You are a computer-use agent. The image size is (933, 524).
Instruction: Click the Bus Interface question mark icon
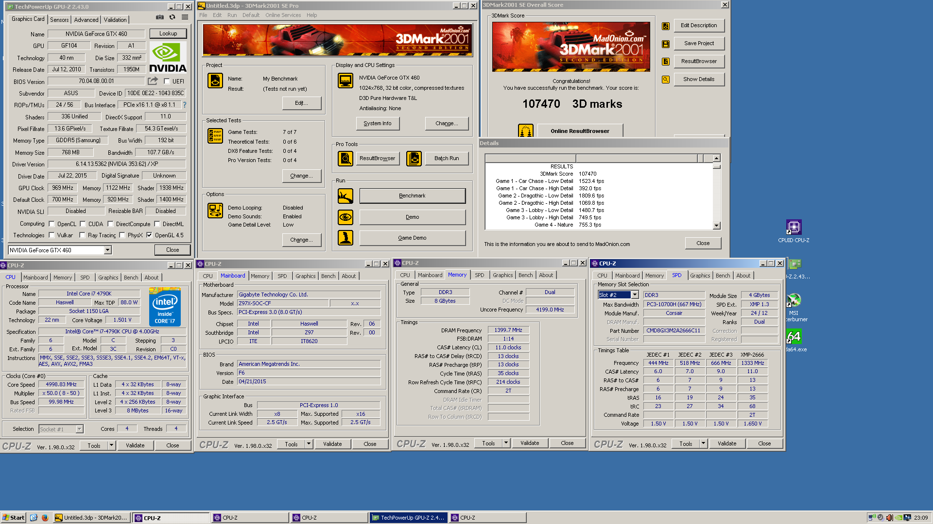point(184,105)
